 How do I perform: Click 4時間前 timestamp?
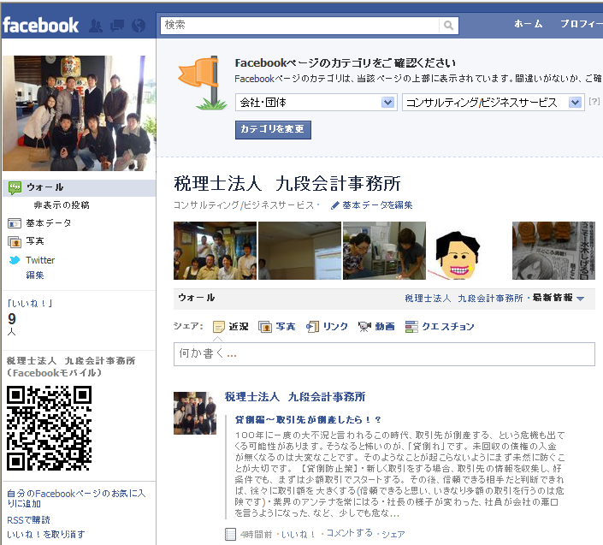pos(256,535)
